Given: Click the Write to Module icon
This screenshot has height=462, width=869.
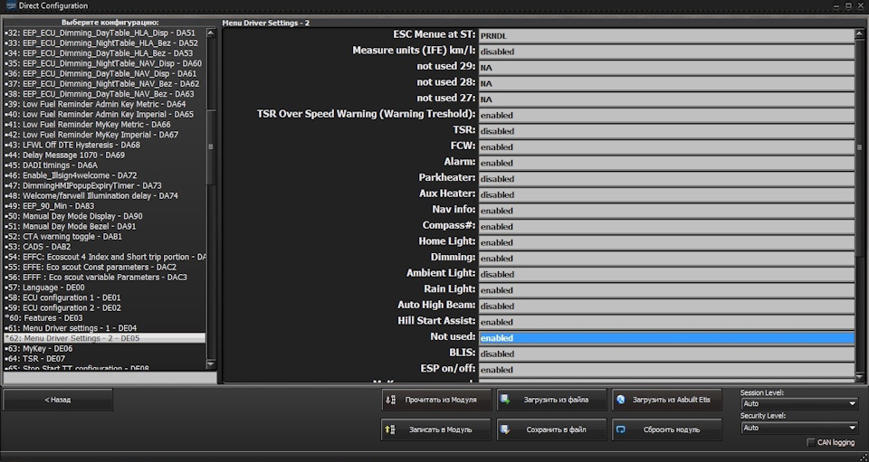Looking at the screenshot, I should tap(389, 429).
